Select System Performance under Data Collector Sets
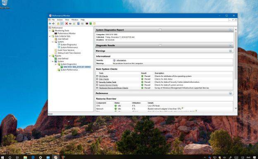The image size is (258, 159). (x=69, y=47)
